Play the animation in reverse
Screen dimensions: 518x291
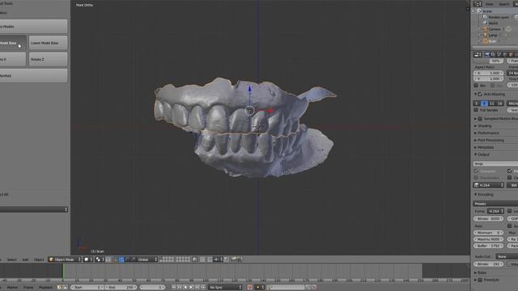185,288
